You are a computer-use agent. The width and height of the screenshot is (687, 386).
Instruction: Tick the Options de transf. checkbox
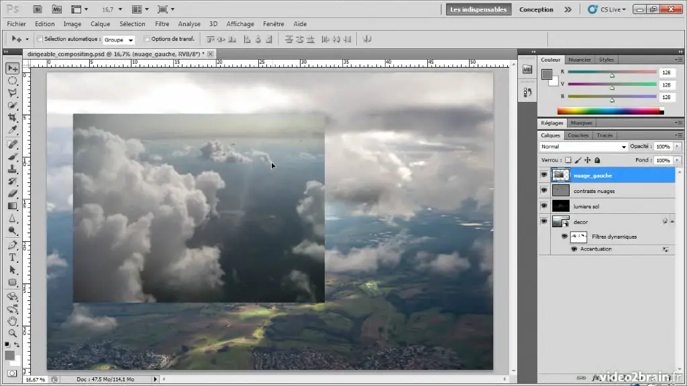pos(146,40)
